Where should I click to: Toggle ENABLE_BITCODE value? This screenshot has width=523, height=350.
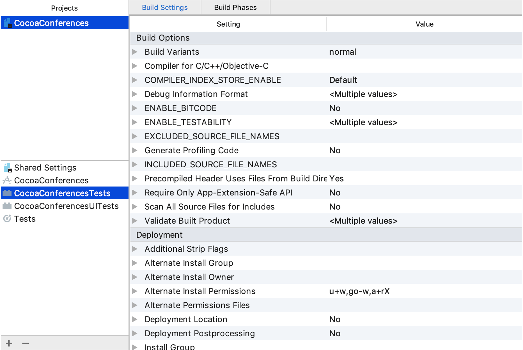coord(335,108)
